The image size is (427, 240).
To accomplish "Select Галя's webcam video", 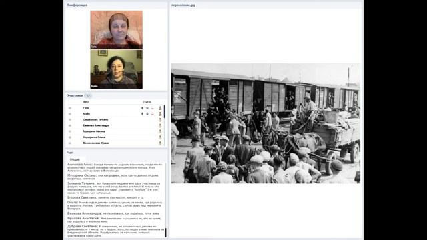I will pyautogui.click(x=116, y=30).
